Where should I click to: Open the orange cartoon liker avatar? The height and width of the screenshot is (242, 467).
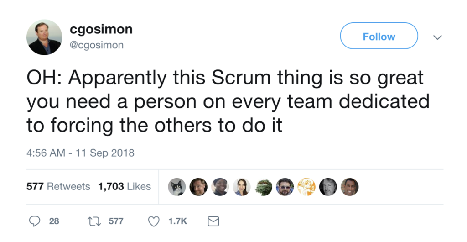click(x=306, y=187)
